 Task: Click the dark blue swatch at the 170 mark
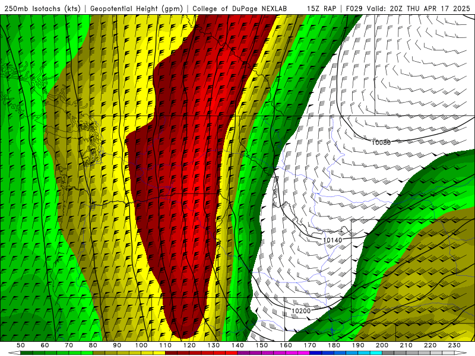316,352
